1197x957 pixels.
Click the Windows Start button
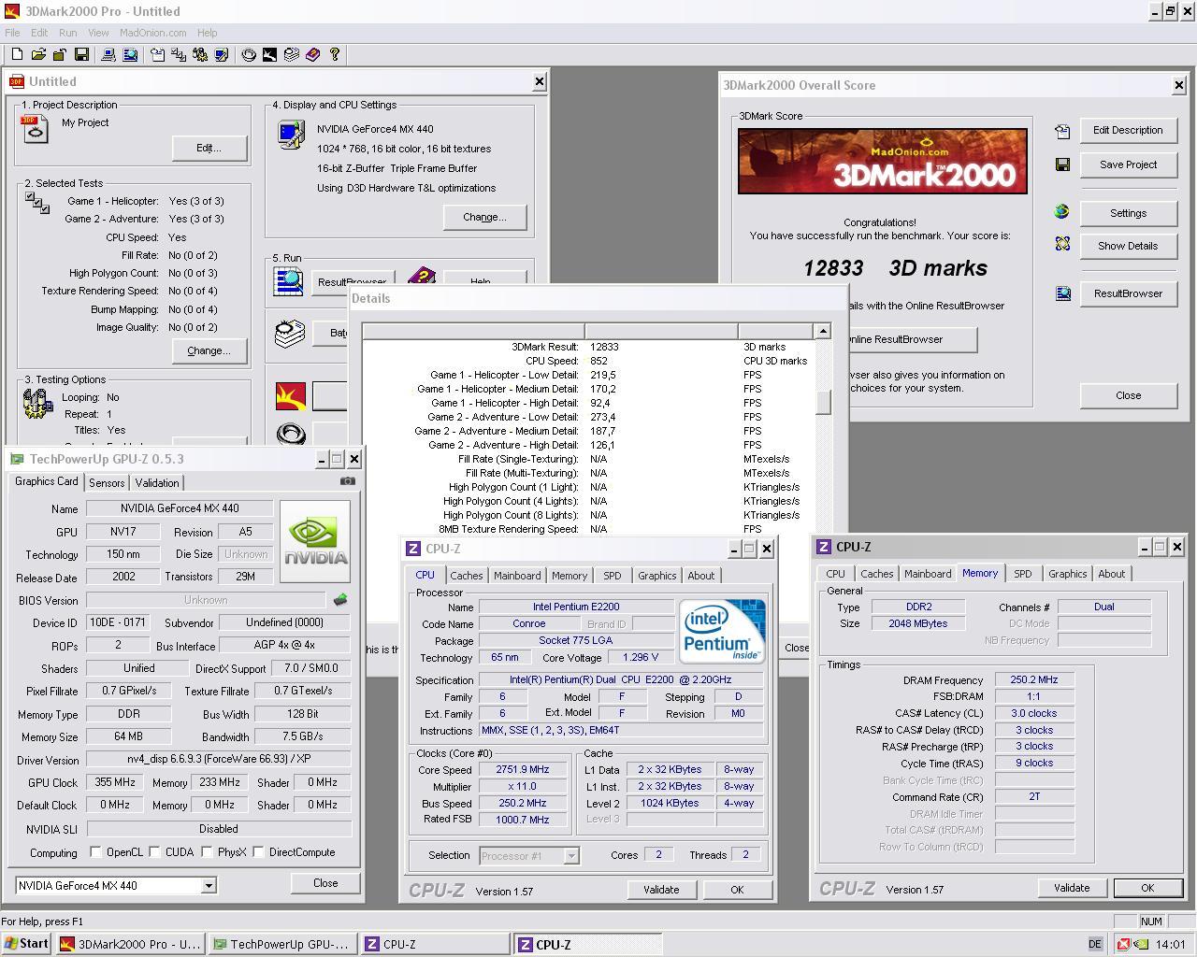[26, 944]
